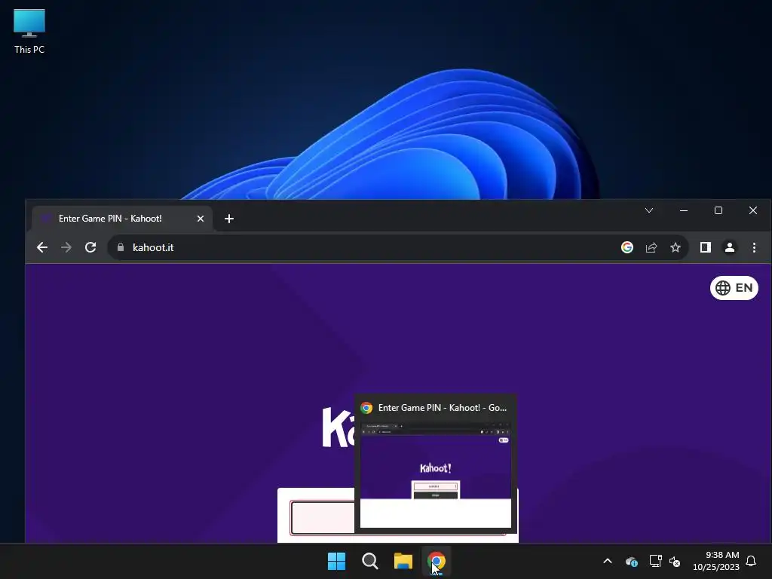View site information lock icon
The image size is (772, 579).
pos(121,247)
